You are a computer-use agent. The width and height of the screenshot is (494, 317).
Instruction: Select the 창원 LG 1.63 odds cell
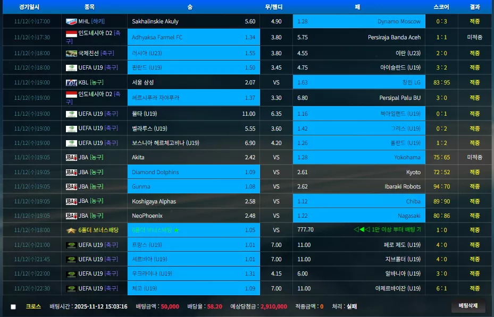[x=359, y=82]
